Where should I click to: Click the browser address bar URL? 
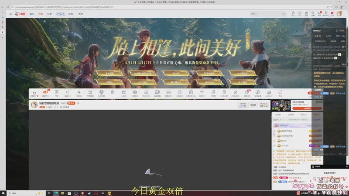[x=64, y=7]
